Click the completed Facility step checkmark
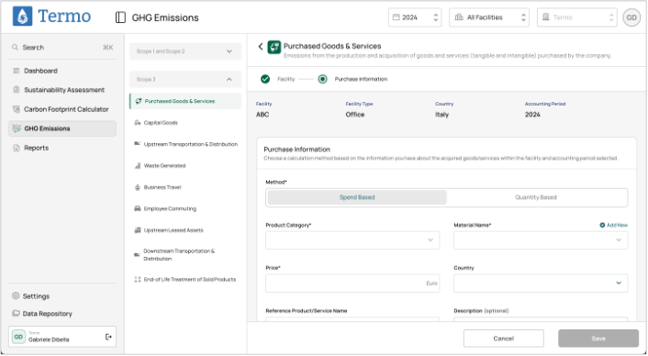 point(265,79)
